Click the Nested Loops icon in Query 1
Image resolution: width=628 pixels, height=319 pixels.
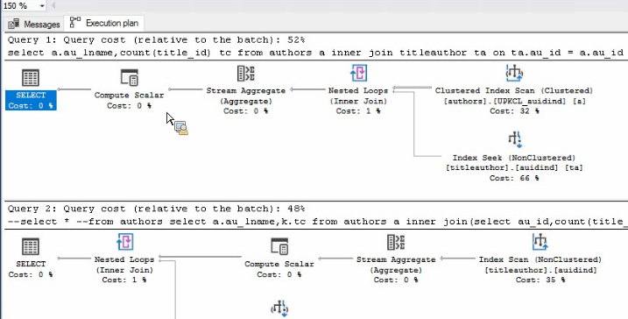358,74
